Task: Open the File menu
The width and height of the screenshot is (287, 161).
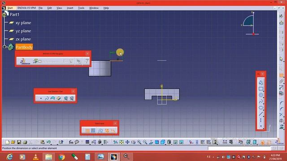Action: pos(40,8)
